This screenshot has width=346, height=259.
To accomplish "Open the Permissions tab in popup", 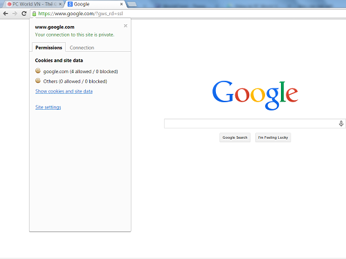I will click(48, 48).
